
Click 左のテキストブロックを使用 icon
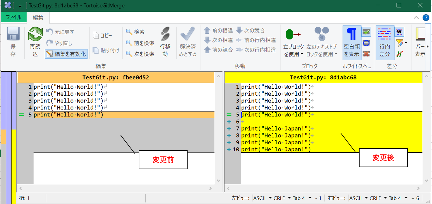pos(321,34)
